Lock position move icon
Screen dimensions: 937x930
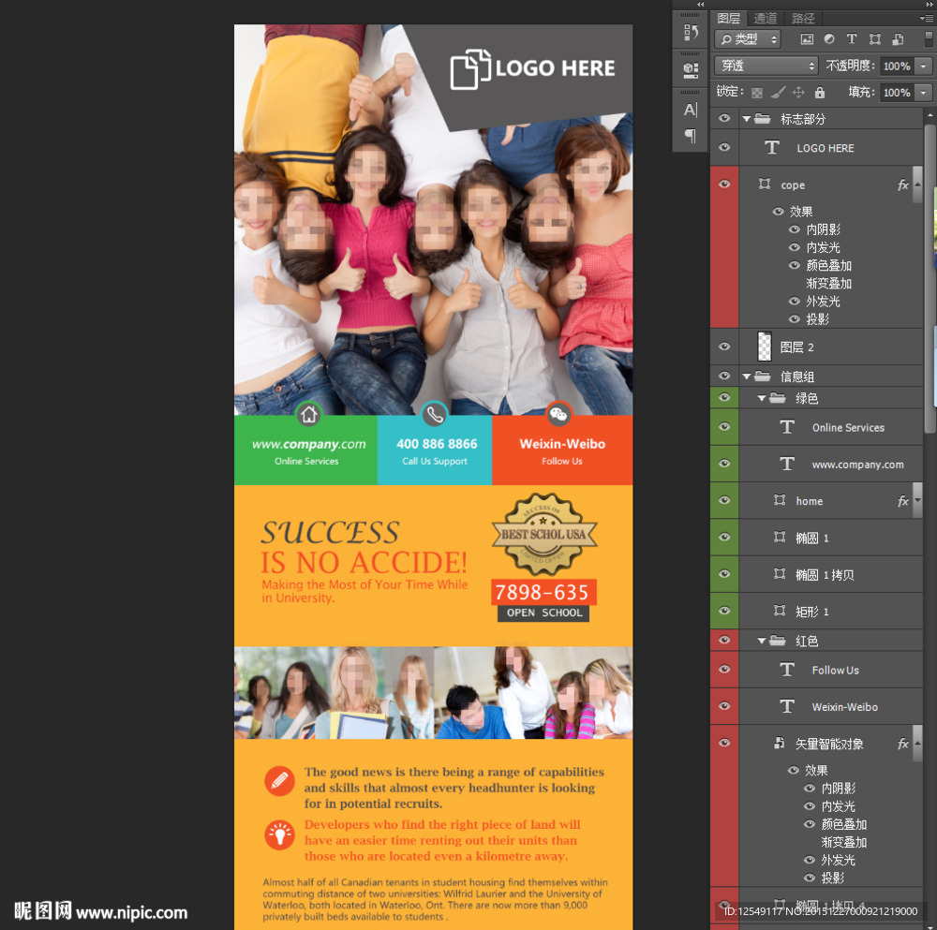click(x=798, y=93)
